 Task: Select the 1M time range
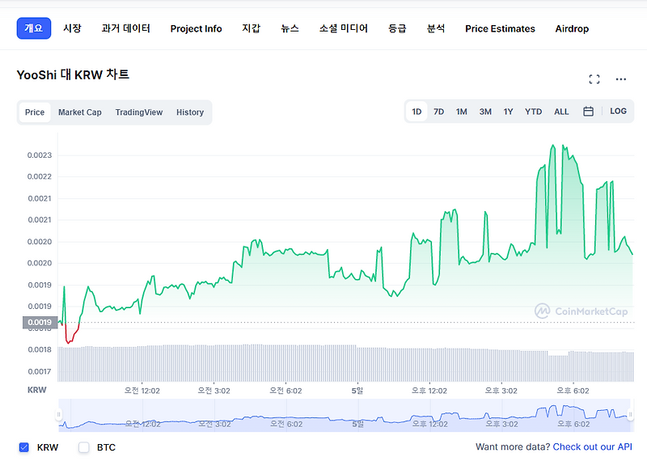pos(461,112)
